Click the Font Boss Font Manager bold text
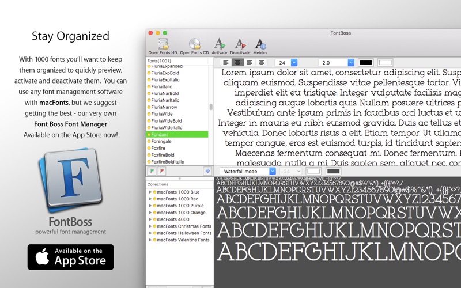The width and height of the screenshot is (461, 288). [x=70, y=124]
